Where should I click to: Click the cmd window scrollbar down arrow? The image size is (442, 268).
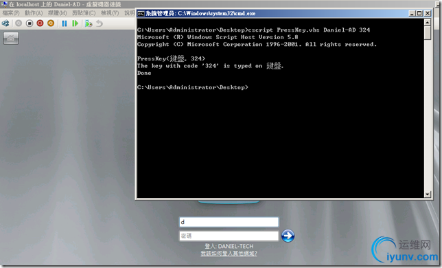pos(428,194)
